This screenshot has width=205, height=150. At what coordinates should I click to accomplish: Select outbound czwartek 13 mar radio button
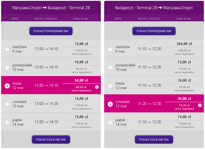[7, 104]
